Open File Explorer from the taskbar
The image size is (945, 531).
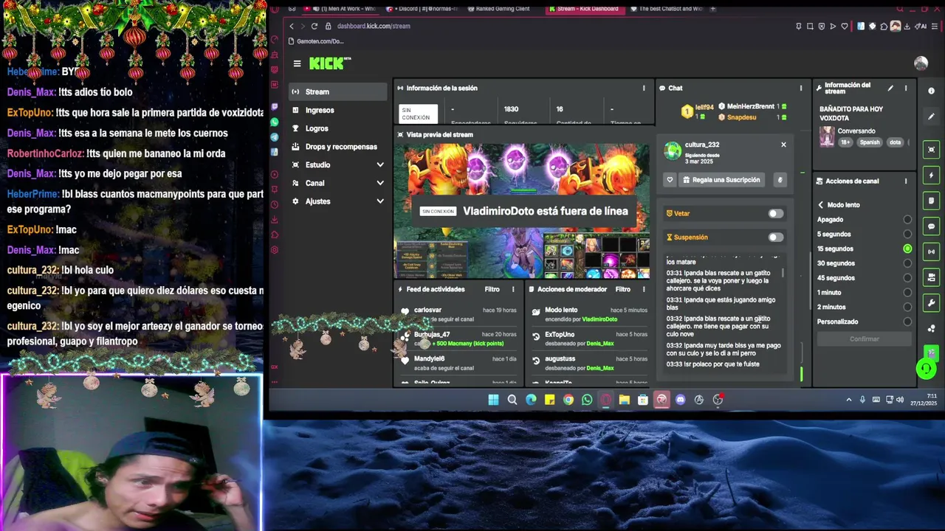coord(624,400)
